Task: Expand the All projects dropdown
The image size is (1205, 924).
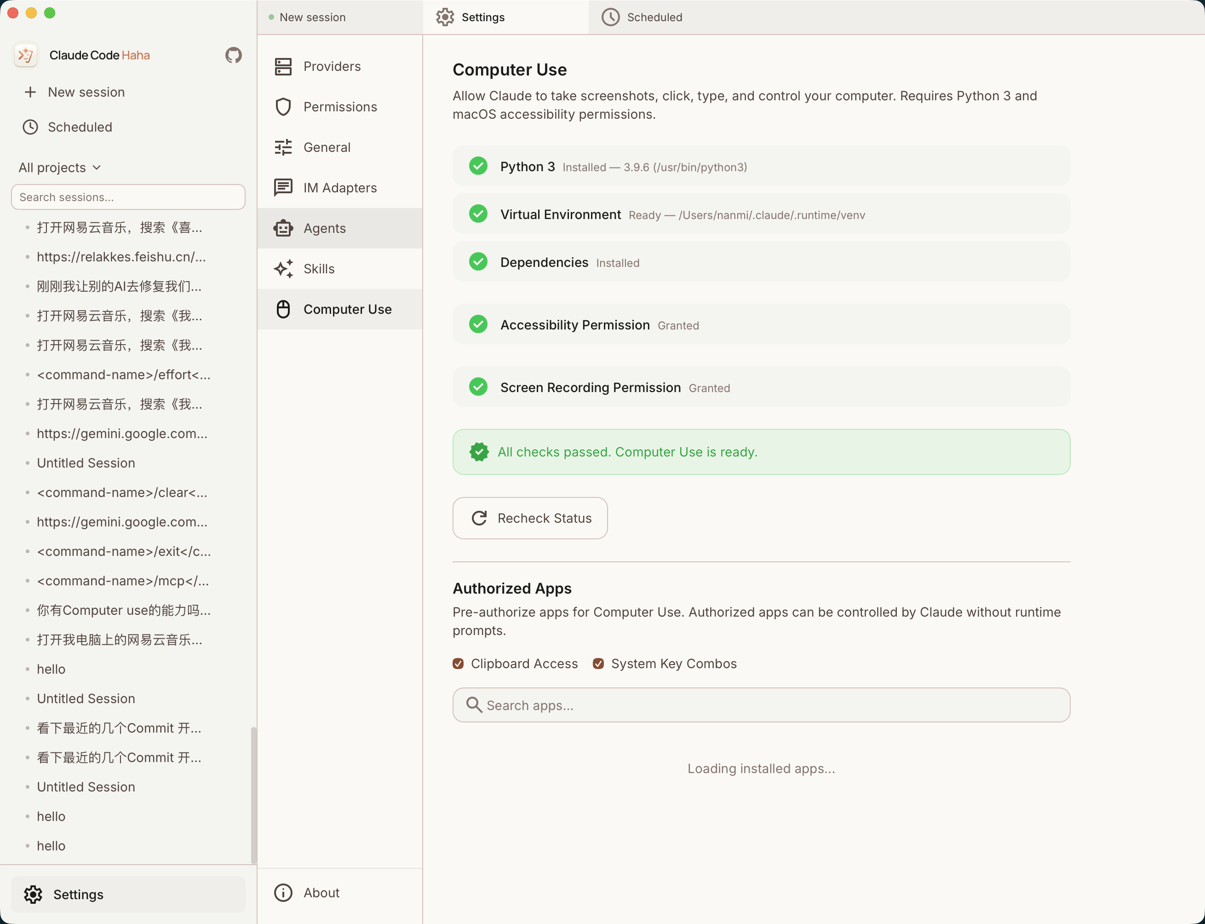Action: coord(60,168)
